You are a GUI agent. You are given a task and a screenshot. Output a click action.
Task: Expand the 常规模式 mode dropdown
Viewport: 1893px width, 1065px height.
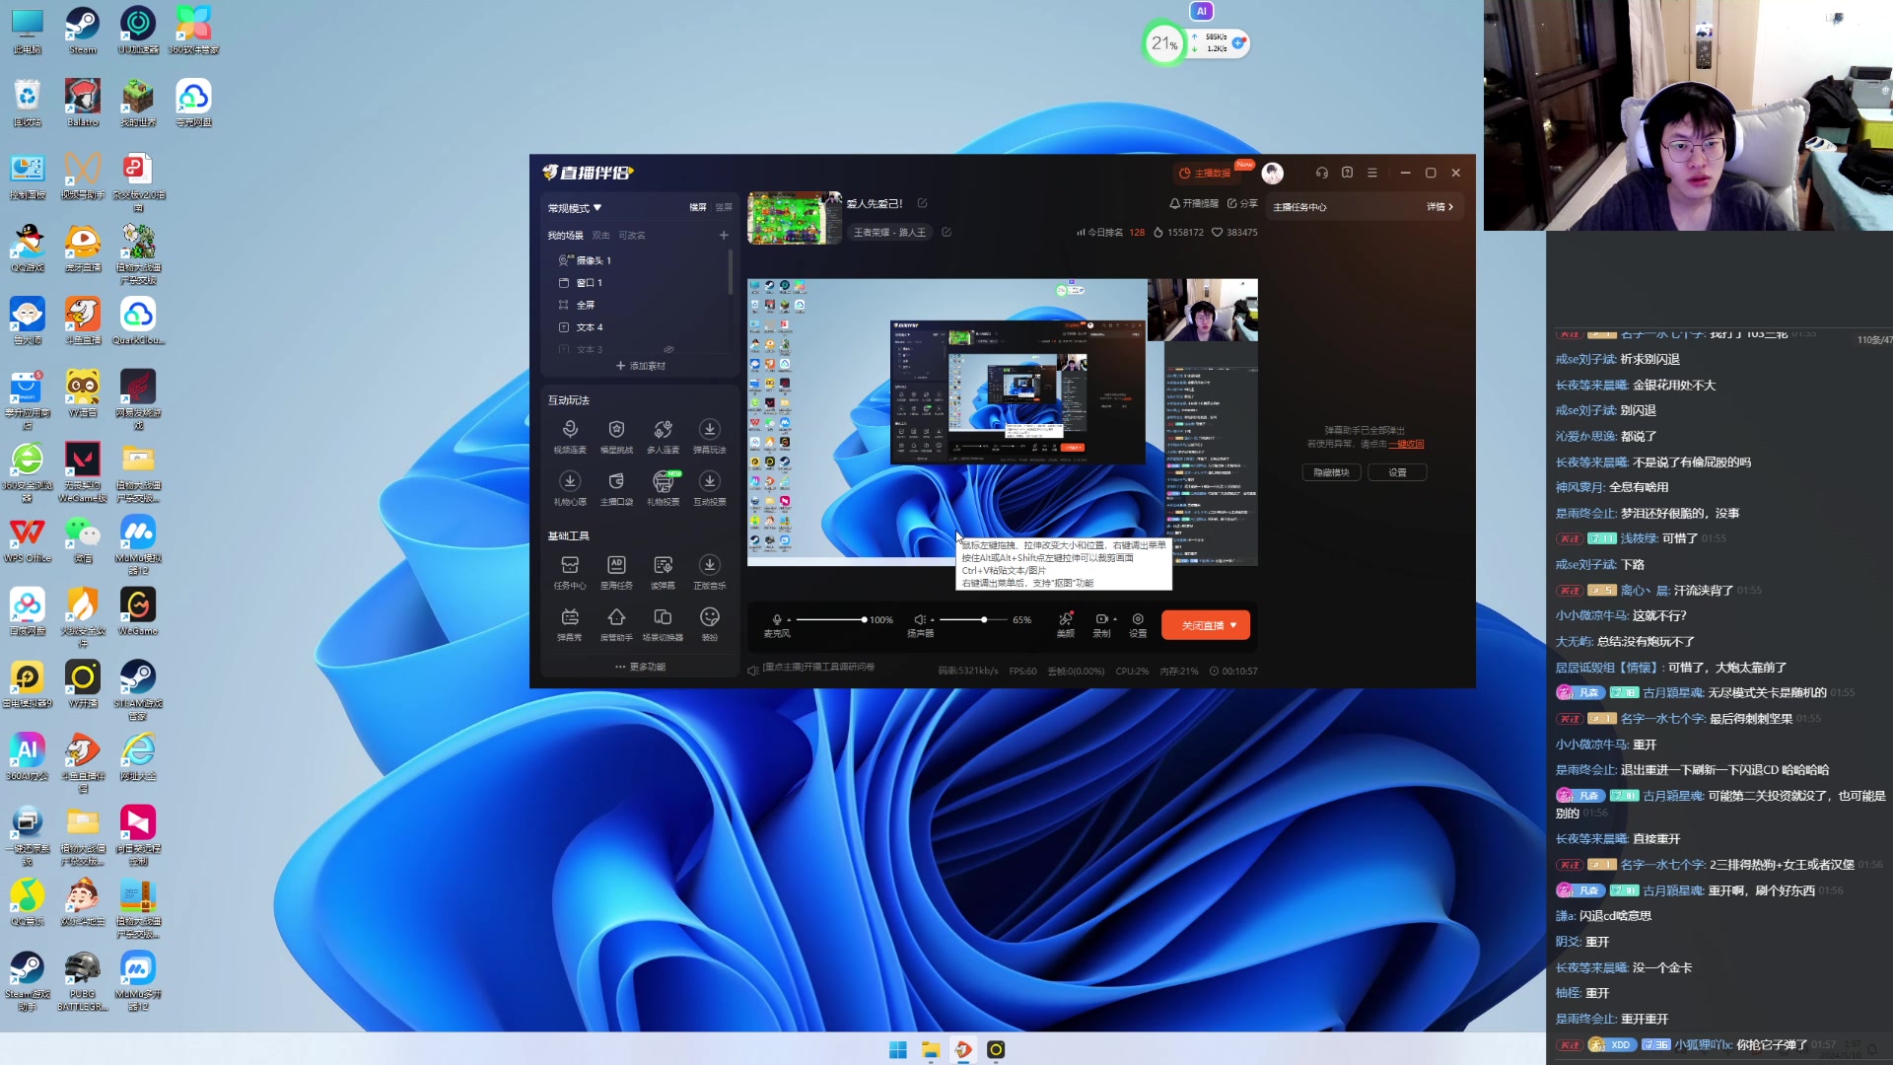click(597, 208)
